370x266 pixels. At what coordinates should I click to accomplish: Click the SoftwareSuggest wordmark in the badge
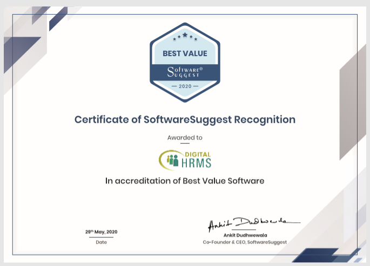click(185, 72)
